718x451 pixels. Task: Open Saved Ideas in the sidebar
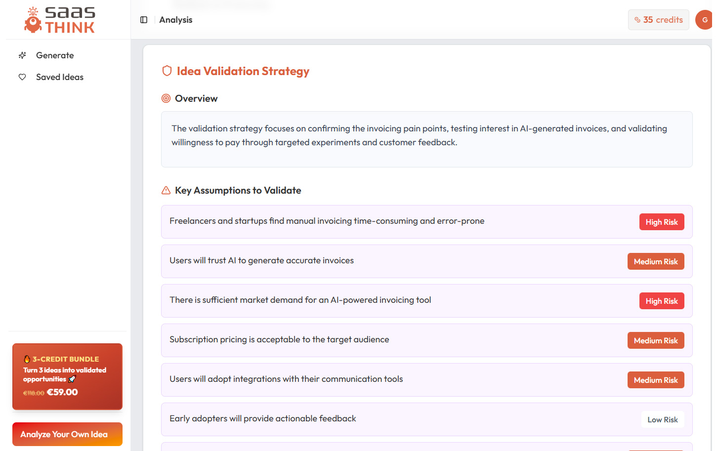pos(60,77)
